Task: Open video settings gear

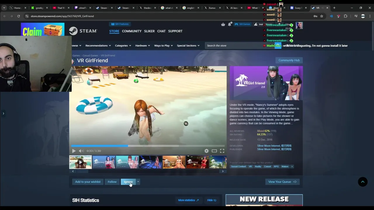Action: point(207,151)
